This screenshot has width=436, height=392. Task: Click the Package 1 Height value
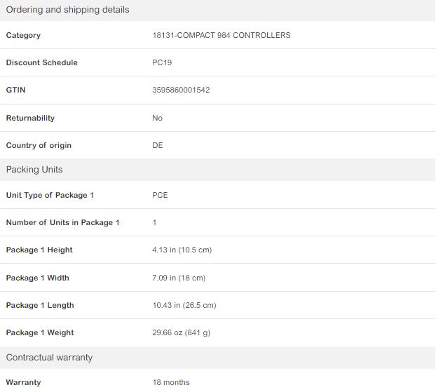[x=182, y=250]
